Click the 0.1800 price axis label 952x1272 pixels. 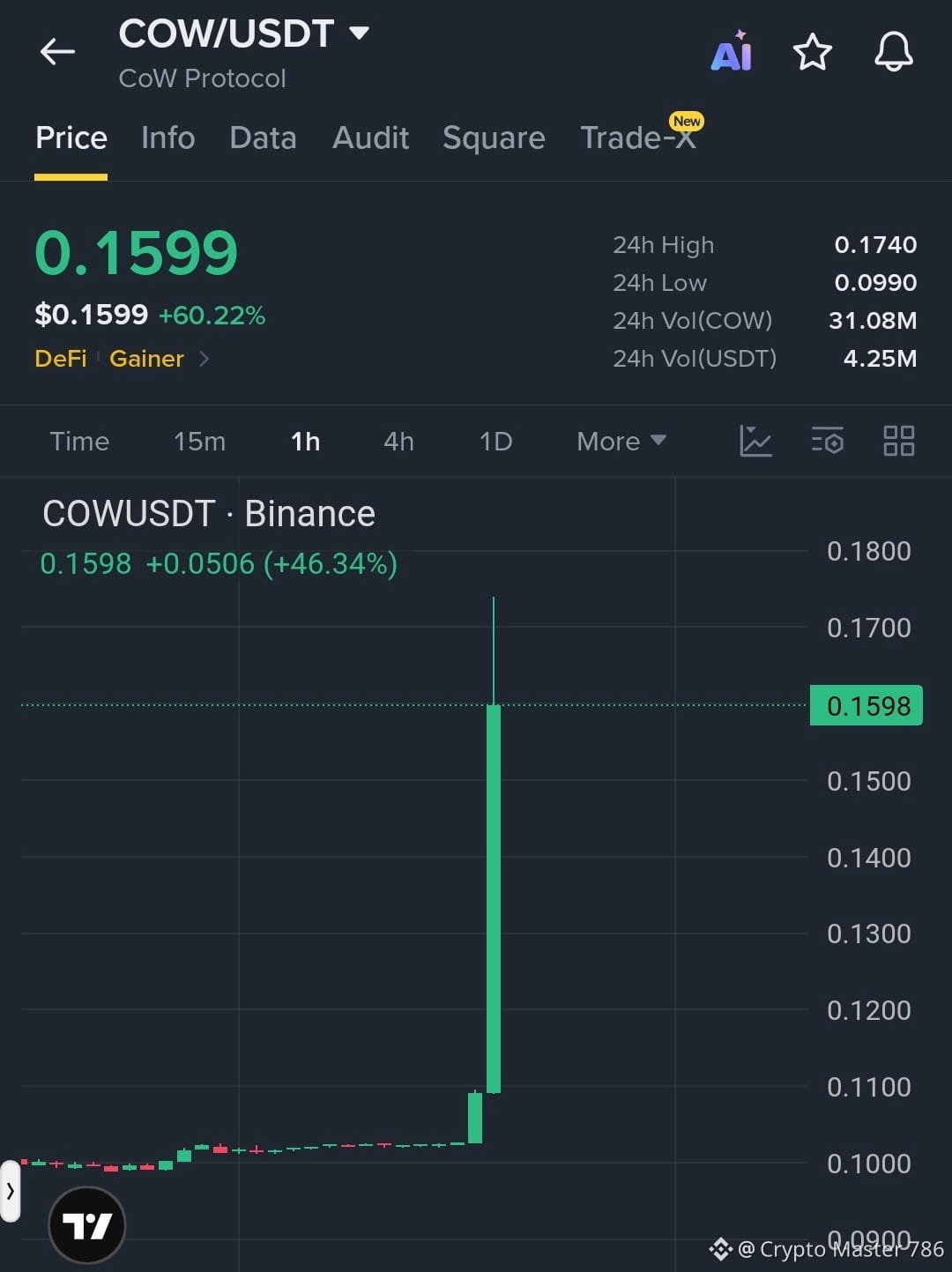click(x=868, y=552)
